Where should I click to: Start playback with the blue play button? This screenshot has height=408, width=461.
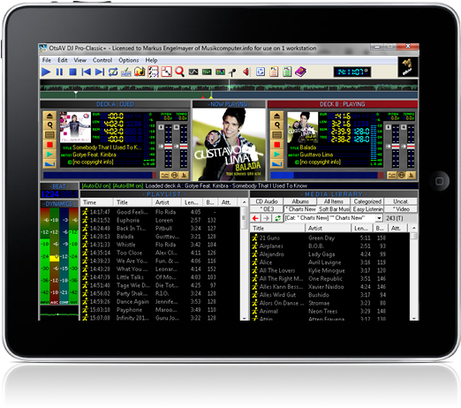pos(46,72)
